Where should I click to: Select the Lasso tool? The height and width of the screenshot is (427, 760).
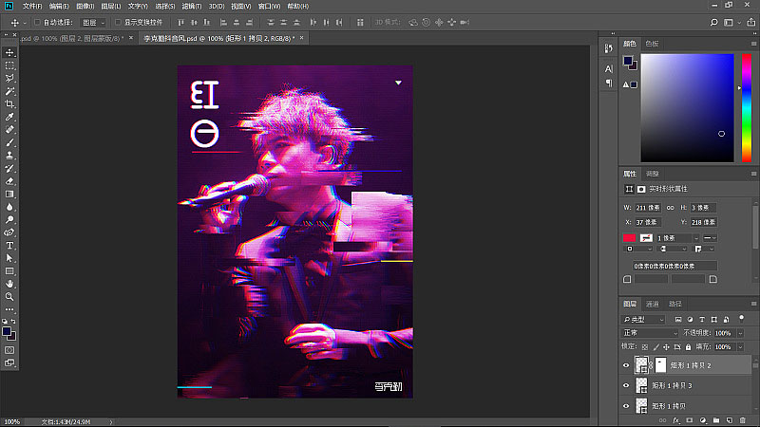[9, 78]
